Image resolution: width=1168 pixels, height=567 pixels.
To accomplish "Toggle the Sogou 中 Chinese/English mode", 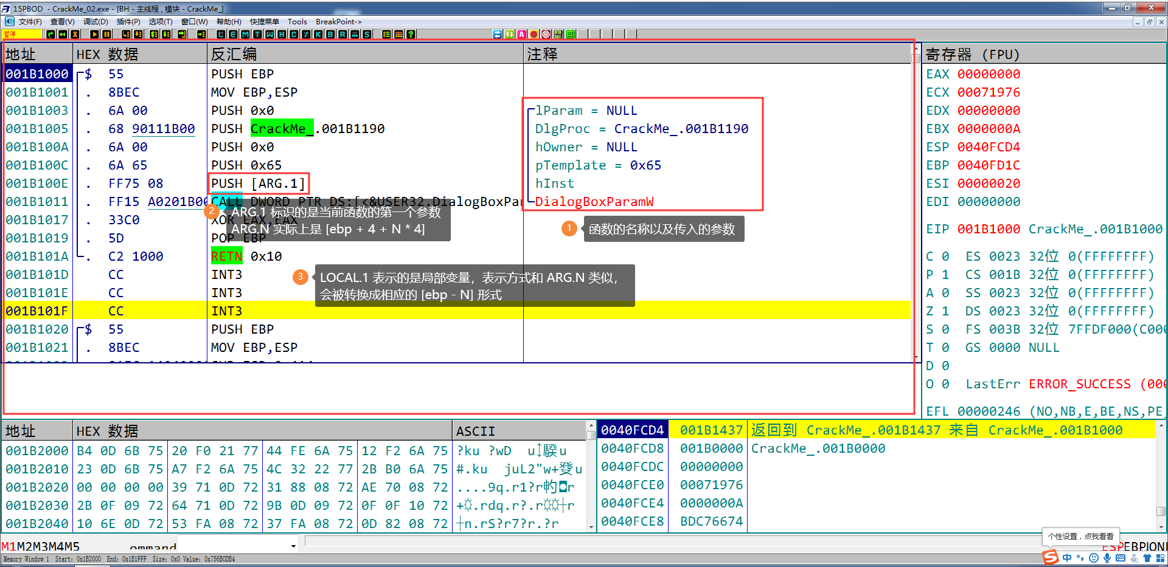I will click(1067, 558).
